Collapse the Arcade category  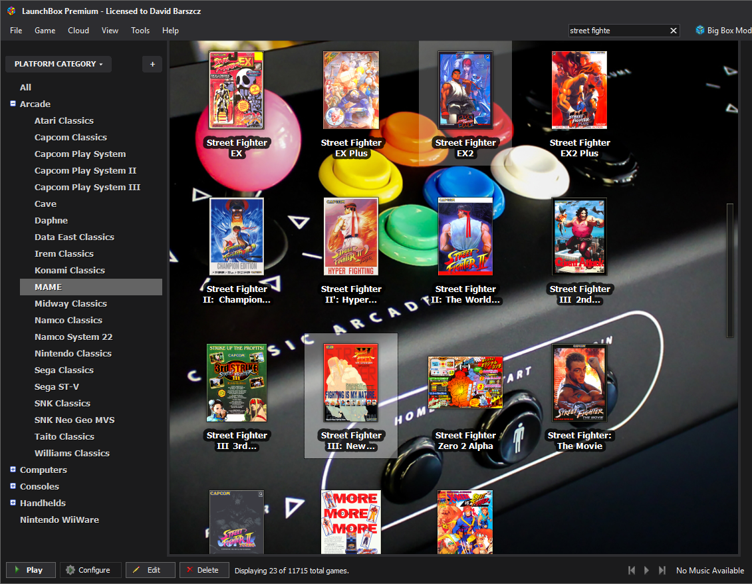click(13, 104)
